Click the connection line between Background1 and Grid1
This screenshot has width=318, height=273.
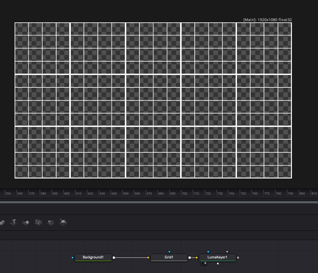pyautogui.click(x=131, y=257)
